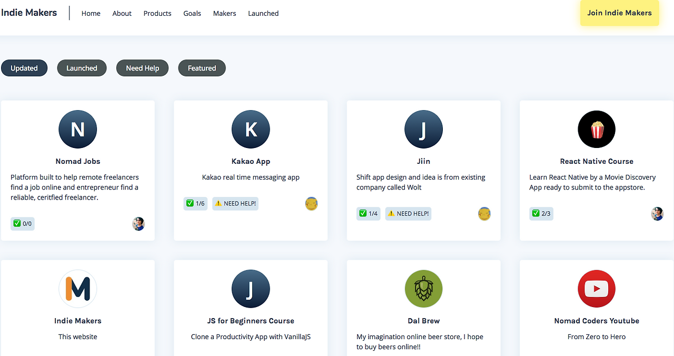Click Jiin description mentioning Wolt
The image size is (674, 356).
click(x=421, y=182)
